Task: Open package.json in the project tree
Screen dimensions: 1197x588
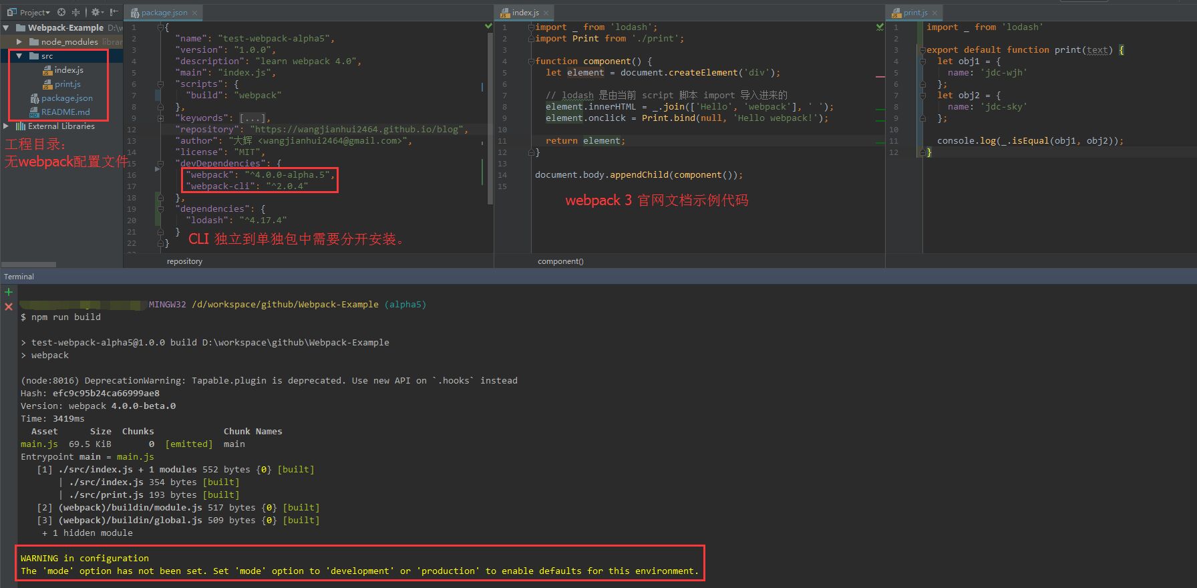Action: tap(67, 98)
